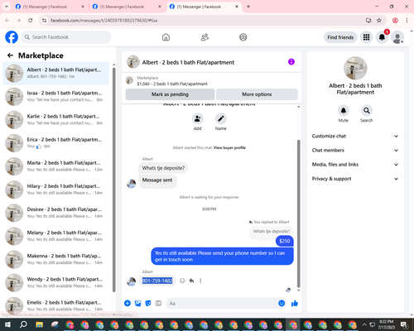Open Karlie conversation in list
Viewport: 414px width, 331px height.
point(55,120)
